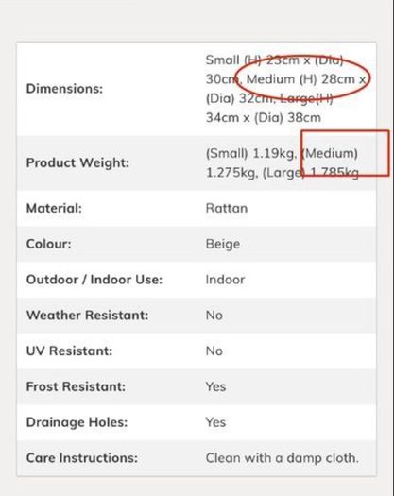
Task: Click the Outdoor / Indoor Use label
Action: click(94, 280)
